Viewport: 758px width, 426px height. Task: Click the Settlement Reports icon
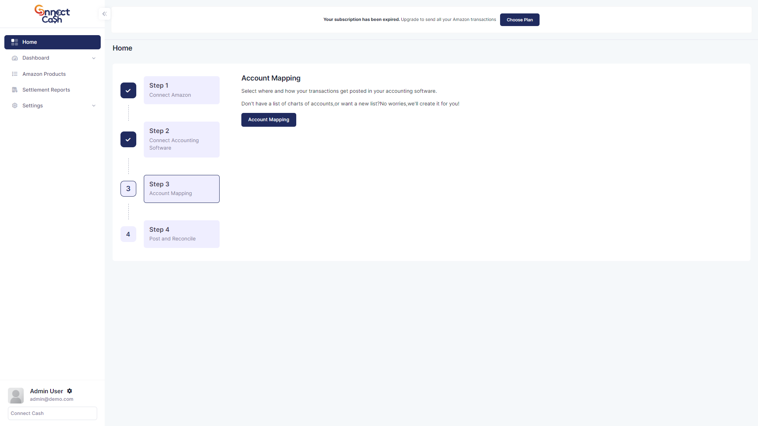click(15, 90)
